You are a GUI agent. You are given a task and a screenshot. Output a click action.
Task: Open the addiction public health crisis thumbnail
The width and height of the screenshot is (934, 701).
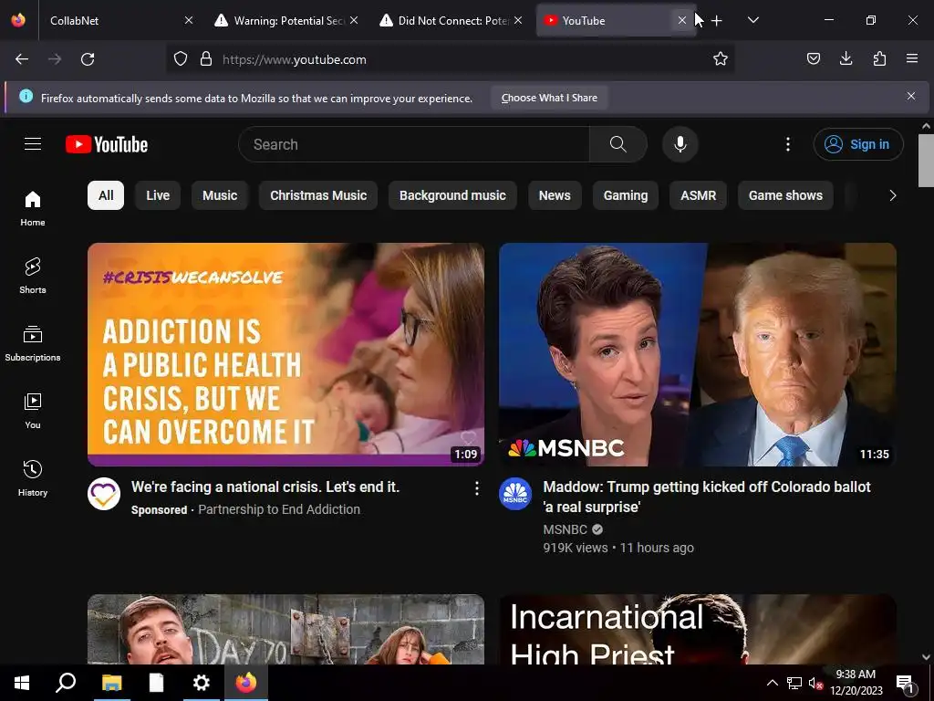(285, 354)
